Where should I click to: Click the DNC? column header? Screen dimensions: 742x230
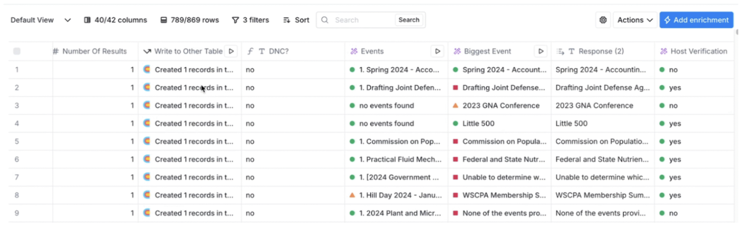point(293,51)
